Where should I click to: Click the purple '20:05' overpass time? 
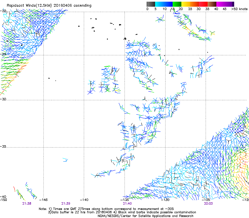(208, 204)
